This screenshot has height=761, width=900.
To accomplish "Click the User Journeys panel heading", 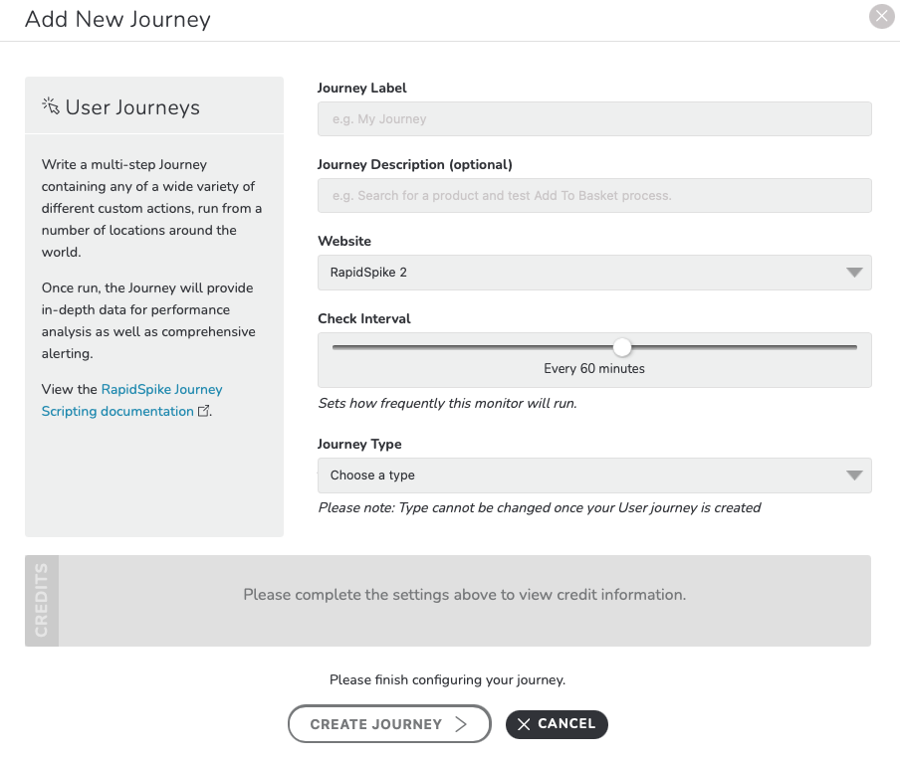I will [132, 107].
